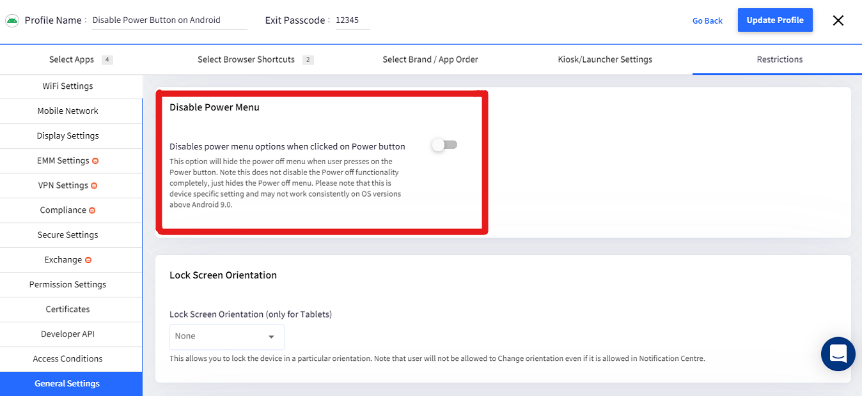The height and width of the screenshot is (396, 862).
Task: Click the Update Profile button
Action: pyautogui.click(x=775, y=20)
